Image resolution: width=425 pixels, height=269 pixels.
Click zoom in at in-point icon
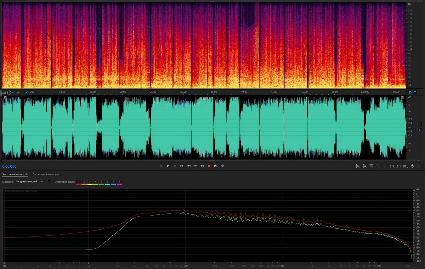(392, 166)
